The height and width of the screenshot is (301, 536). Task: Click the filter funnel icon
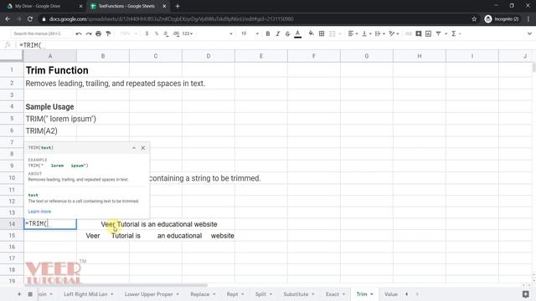[438, 33]
